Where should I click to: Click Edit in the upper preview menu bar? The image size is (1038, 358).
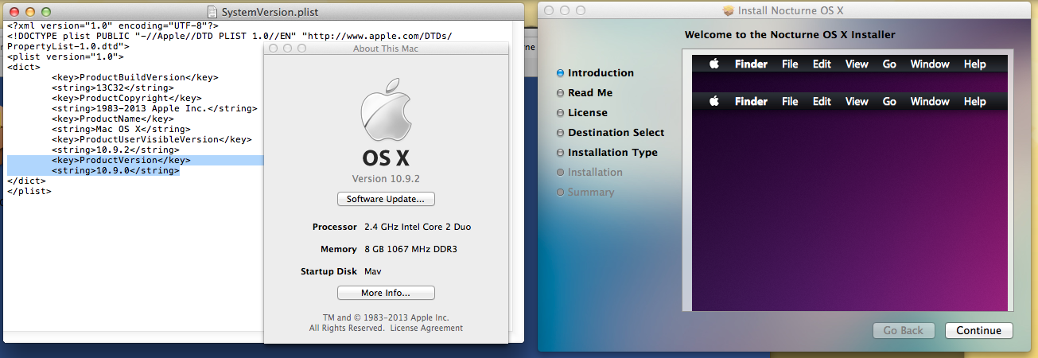[822, 64]
